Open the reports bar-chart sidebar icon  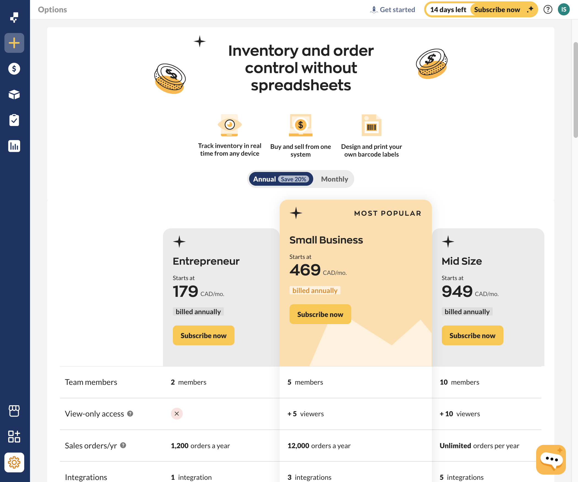point(14,146)
